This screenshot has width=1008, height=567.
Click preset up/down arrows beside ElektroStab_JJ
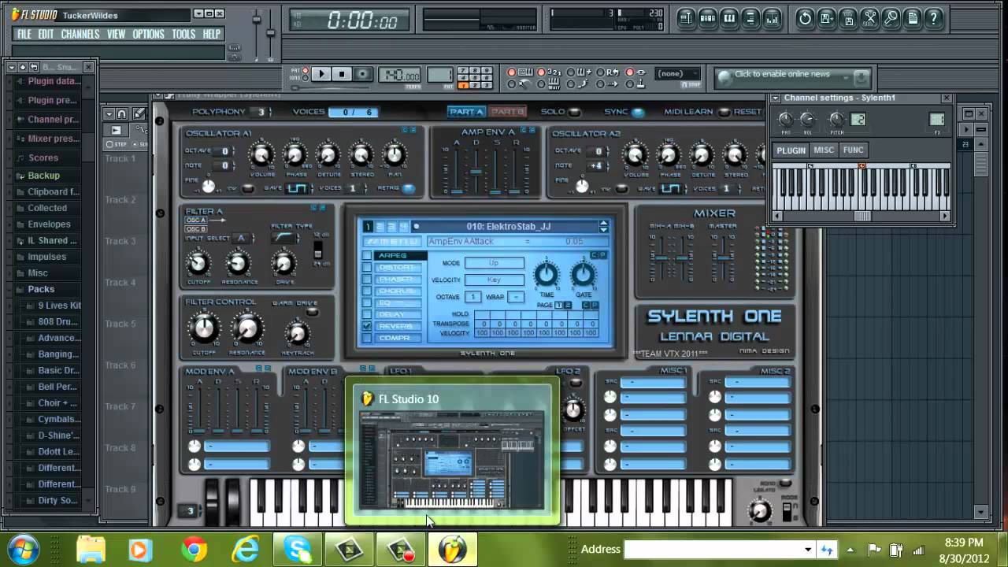coord(603,227)
